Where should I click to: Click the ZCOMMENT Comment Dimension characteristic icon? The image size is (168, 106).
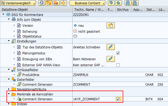point(19,84)
